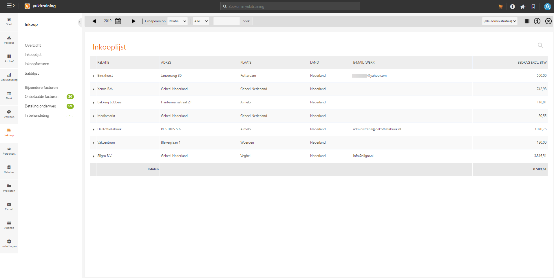This screenshot has height=278, width=554.
Task: Open Inkoopfacturen menu item
Action: 37,64
